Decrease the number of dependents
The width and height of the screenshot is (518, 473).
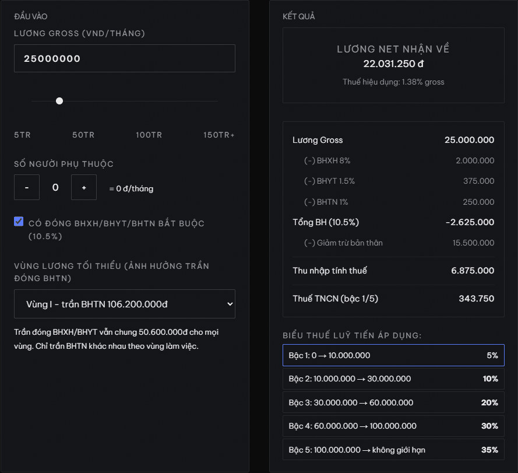(x=27, y=187)
